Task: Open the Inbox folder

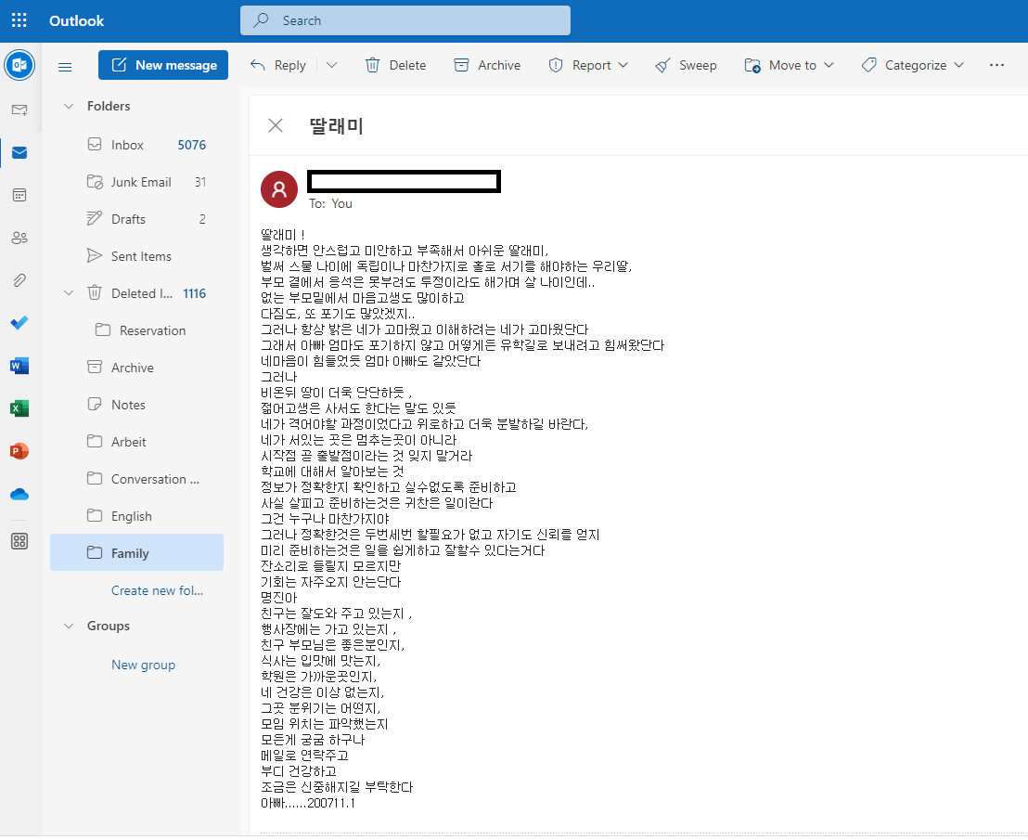Action: (136, 145)
